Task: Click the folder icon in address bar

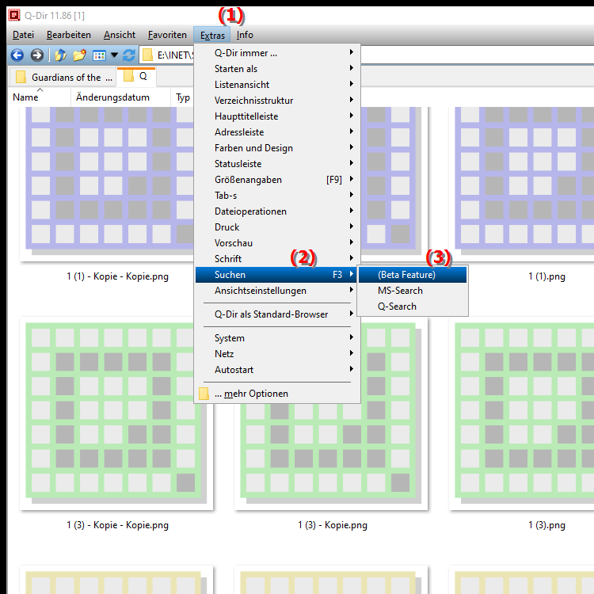Action: pos(147,55)
